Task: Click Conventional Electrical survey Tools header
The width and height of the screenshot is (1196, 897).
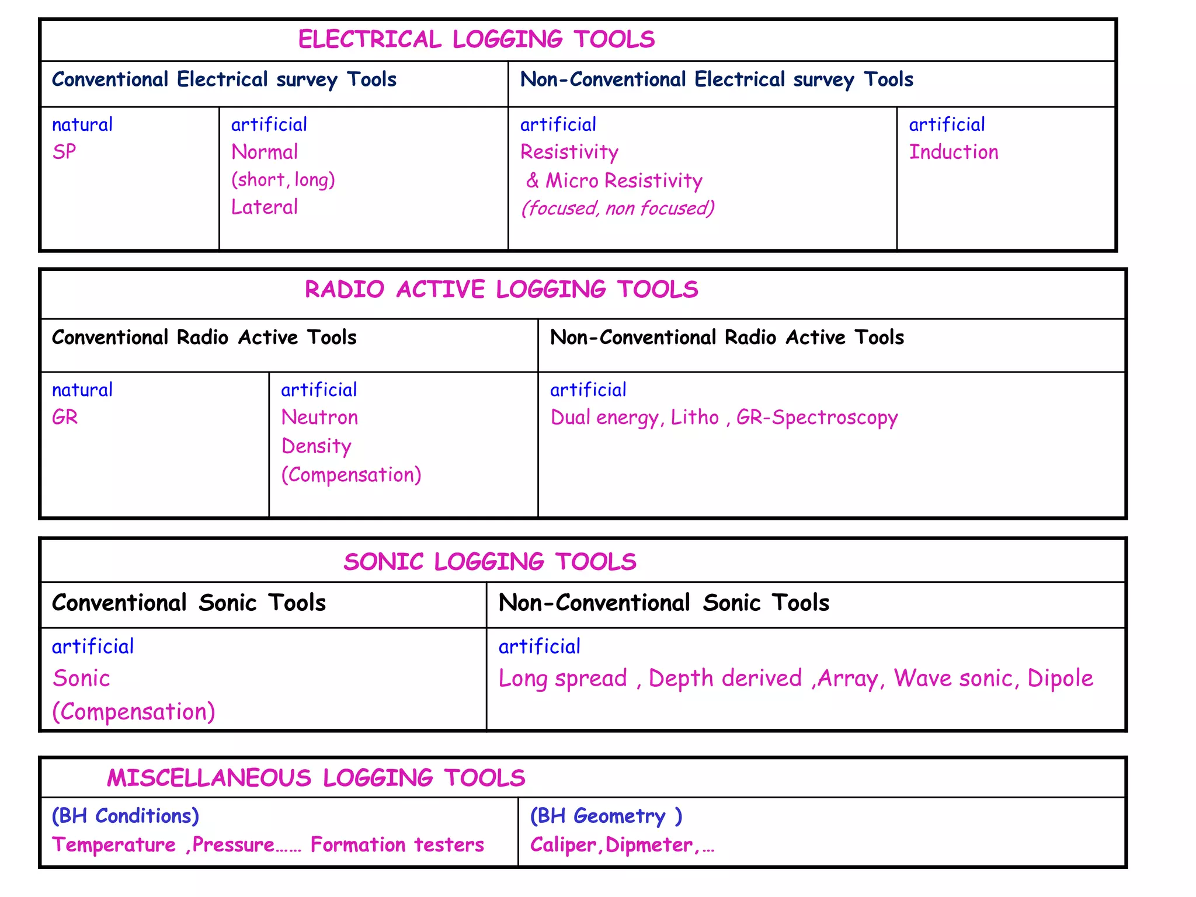Action: pos(224,79)
